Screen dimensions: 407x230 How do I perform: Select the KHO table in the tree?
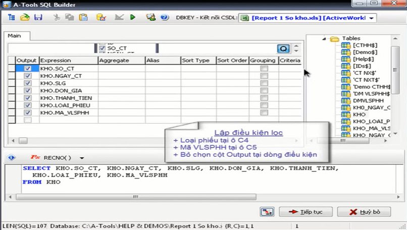pos(359,114)
